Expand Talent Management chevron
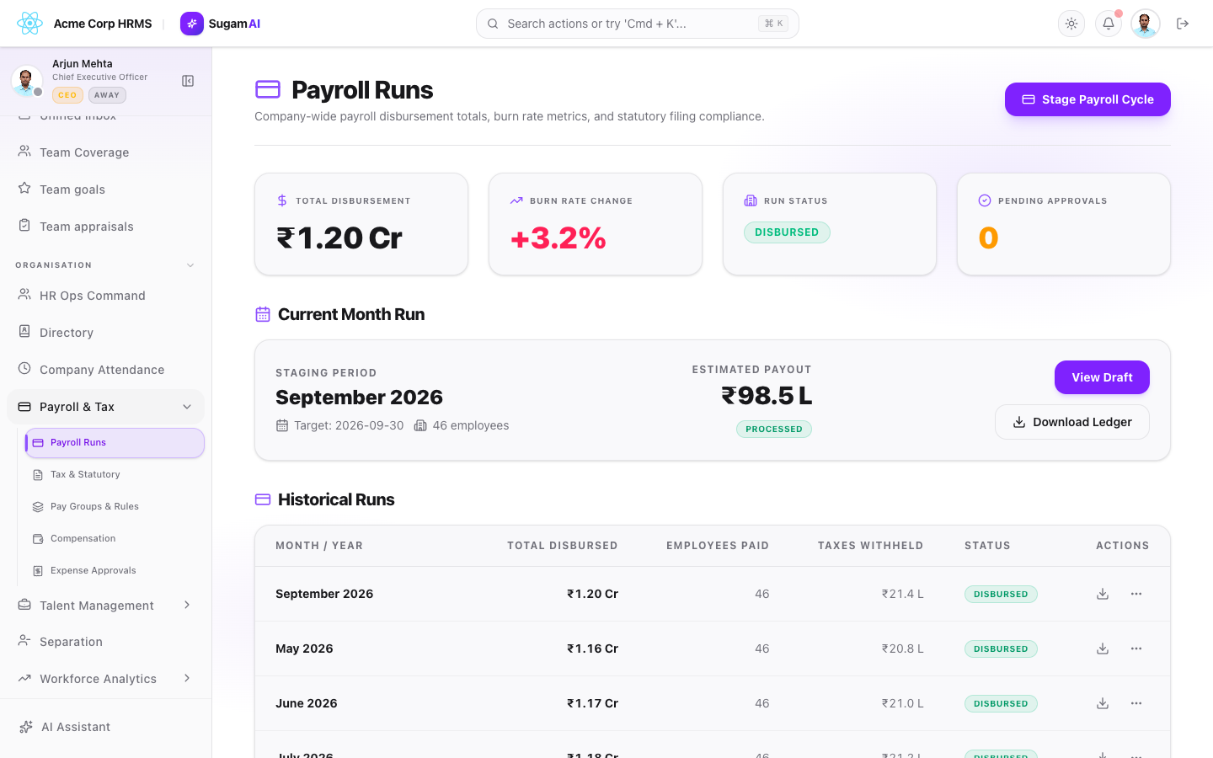The height and width of the screenshot is (758, 1213). pyautogui.click(x=187, y=605)
